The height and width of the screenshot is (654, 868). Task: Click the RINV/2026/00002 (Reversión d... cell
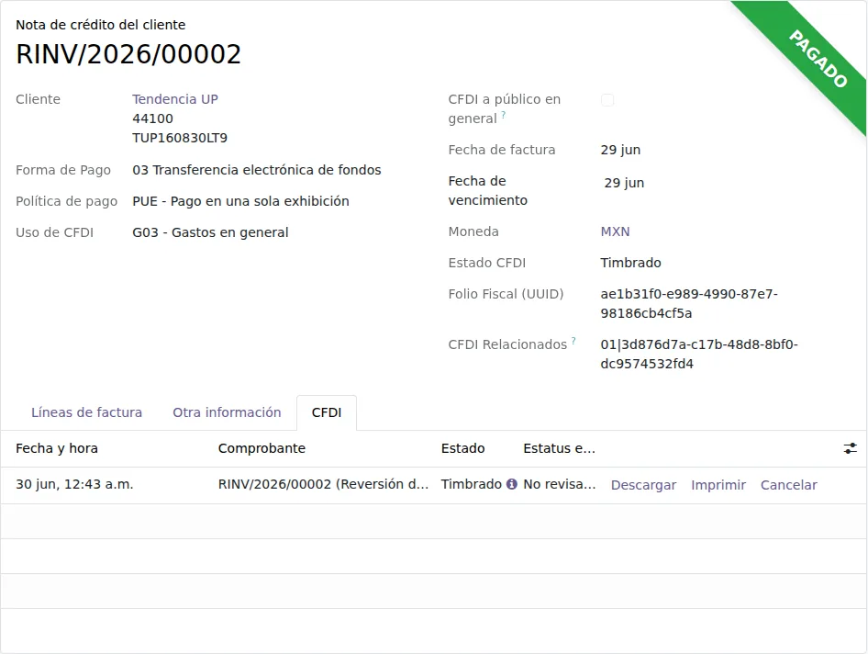323,484
